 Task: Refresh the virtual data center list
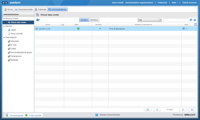pyautogui.click(x=191, y=20)
